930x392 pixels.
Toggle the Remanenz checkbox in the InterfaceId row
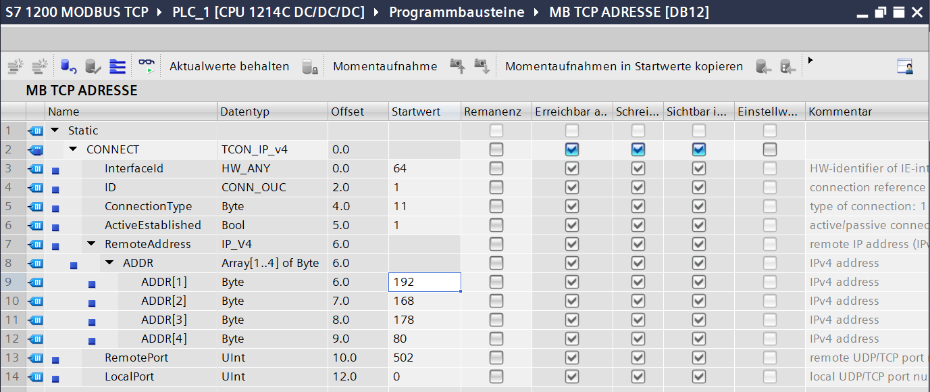496,168
